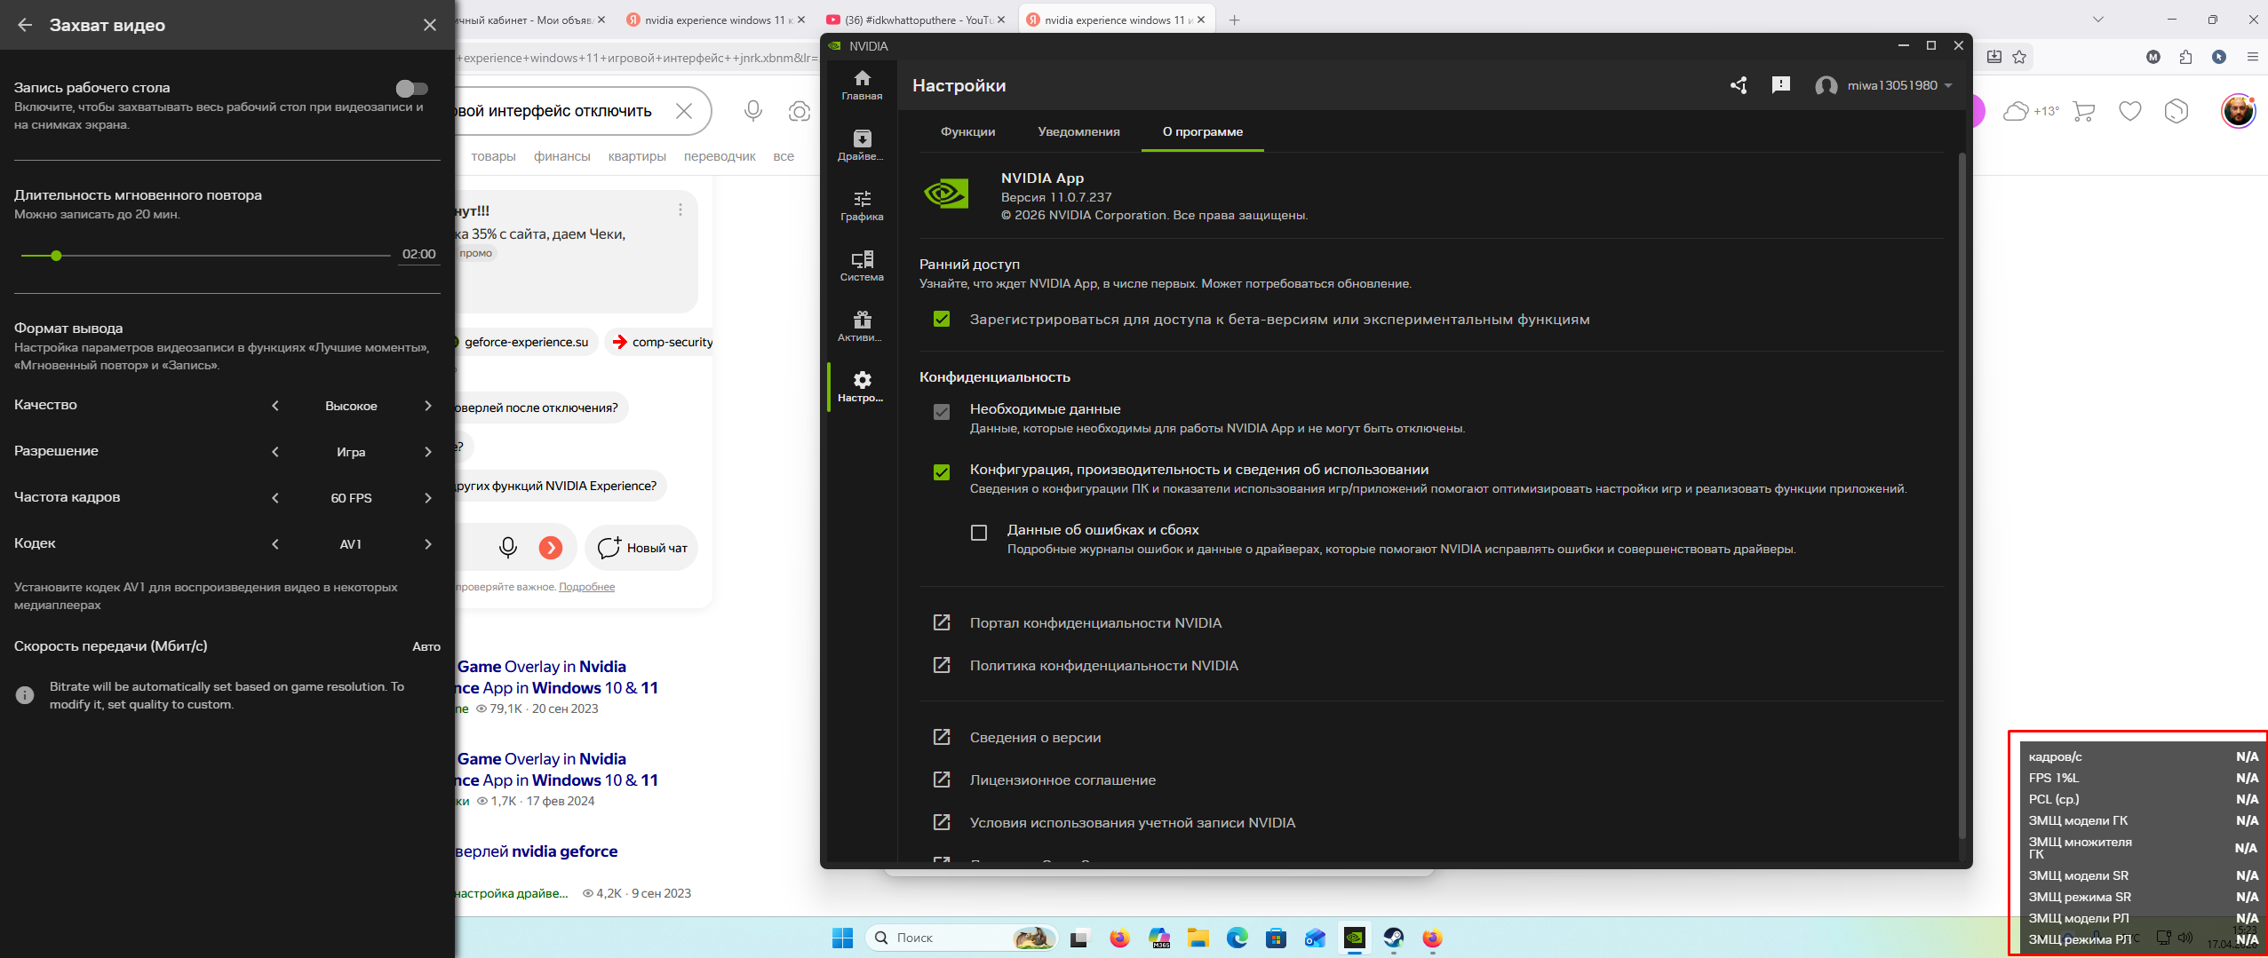Uncheck the beta access registration checkbox
Viewport: 2268px width, 958px height.
click(x=942, y=320)
